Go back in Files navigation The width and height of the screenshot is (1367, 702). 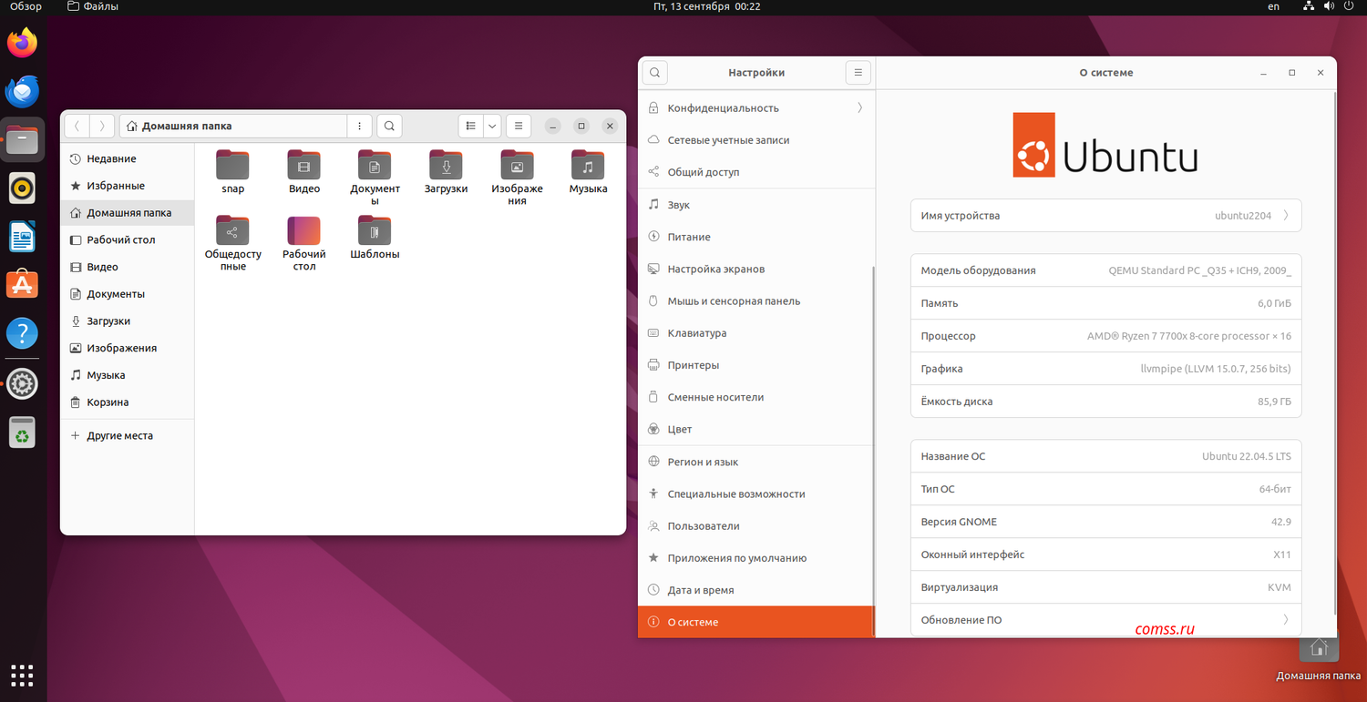(77, 126)
